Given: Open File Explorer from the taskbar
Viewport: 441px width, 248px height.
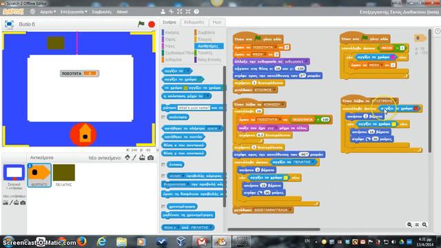Looking at the screenshot, I should (121, 242).
